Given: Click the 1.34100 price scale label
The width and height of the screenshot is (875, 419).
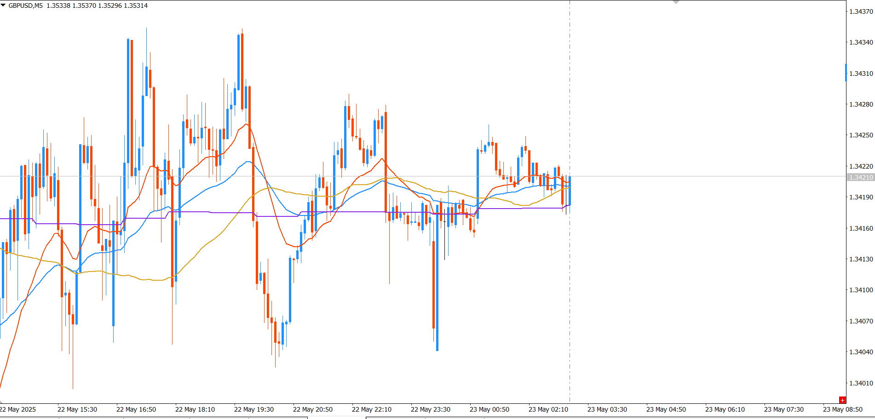Looking at the screenshot, I should tap(861, 290).
